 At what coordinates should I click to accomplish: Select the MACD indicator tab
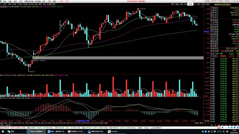coord(11,123)
